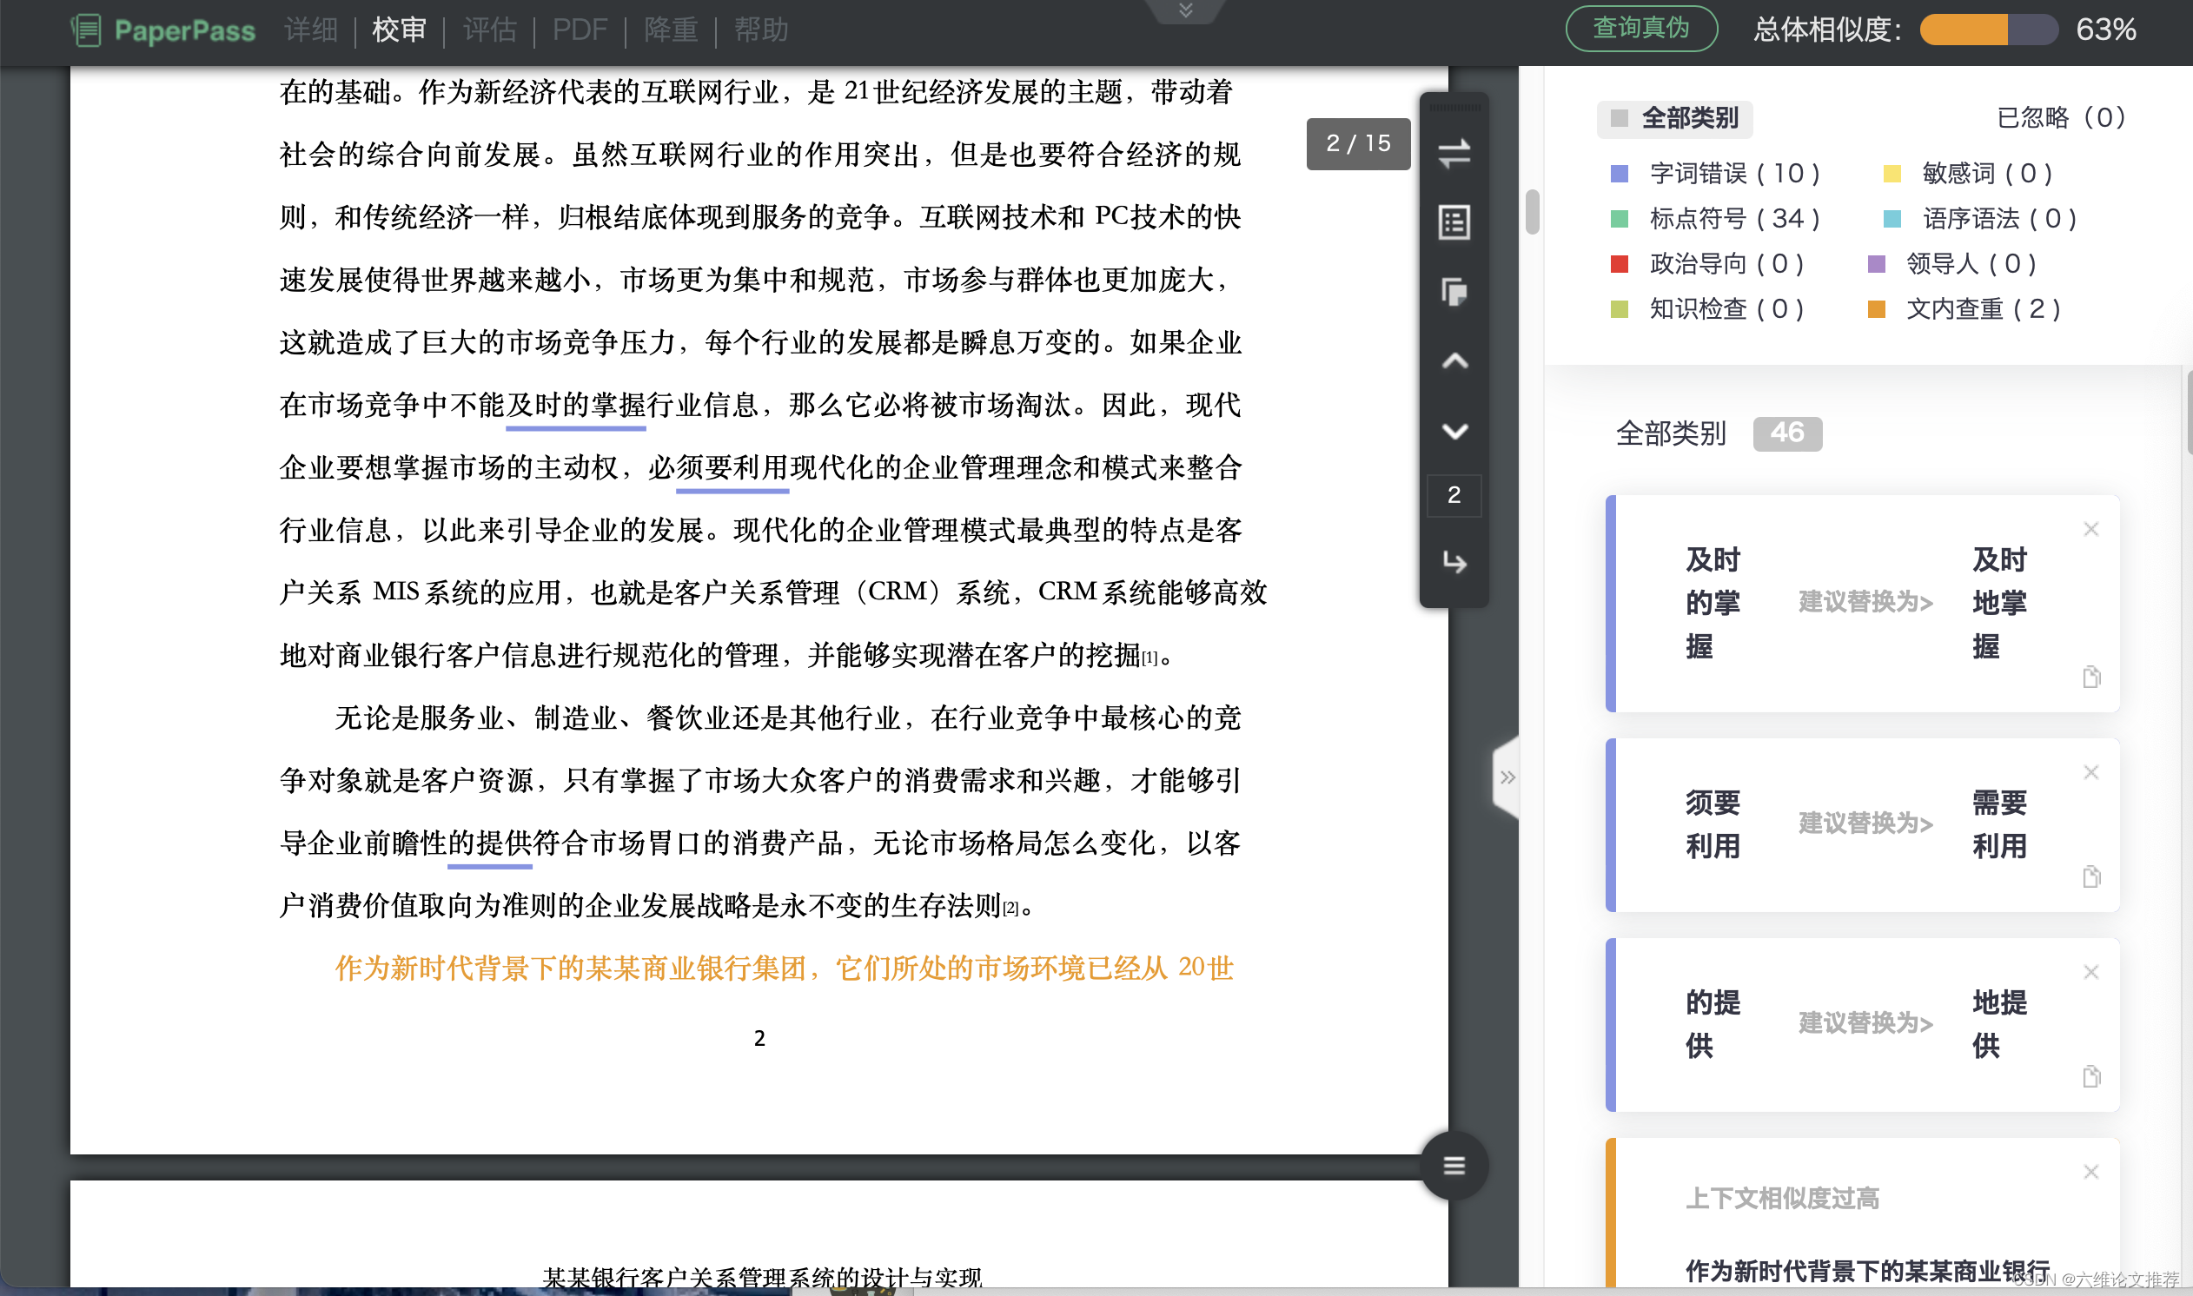Go to next item with down chevron
Viewport: 2193px width, 1296px height.
[x=1454, y=431]
